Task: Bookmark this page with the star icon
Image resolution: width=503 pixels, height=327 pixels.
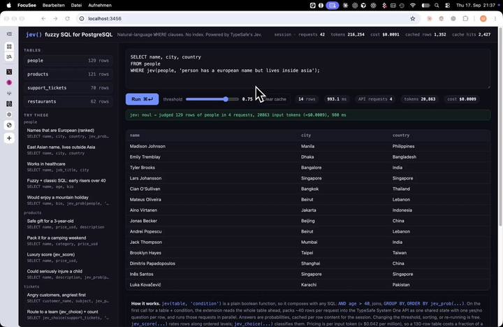Action: pyautogui.click(x=413, y=19)
